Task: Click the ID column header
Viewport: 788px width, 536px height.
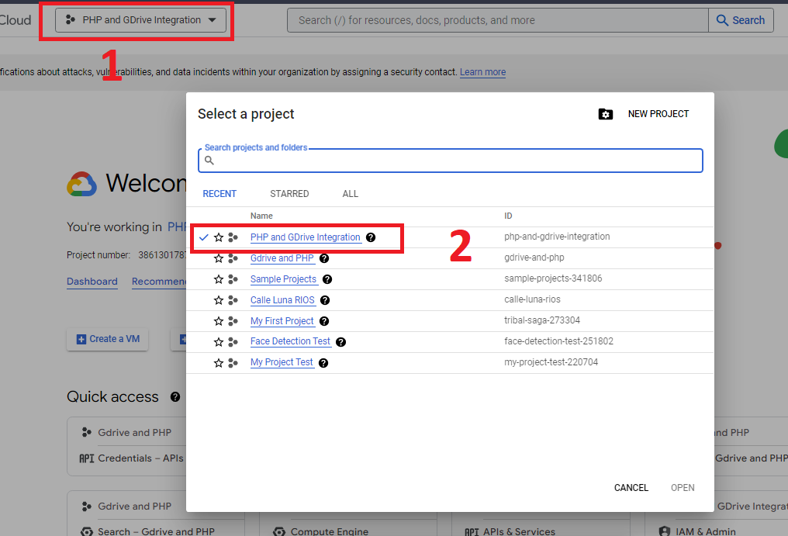Action: 508,216
